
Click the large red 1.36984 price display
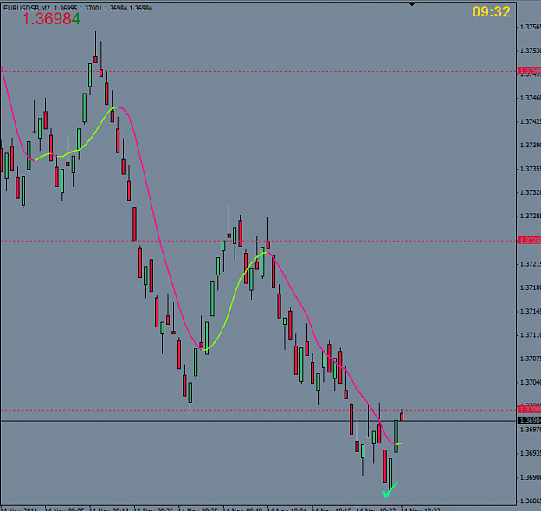pyautogui.click(x=51, y=19)
